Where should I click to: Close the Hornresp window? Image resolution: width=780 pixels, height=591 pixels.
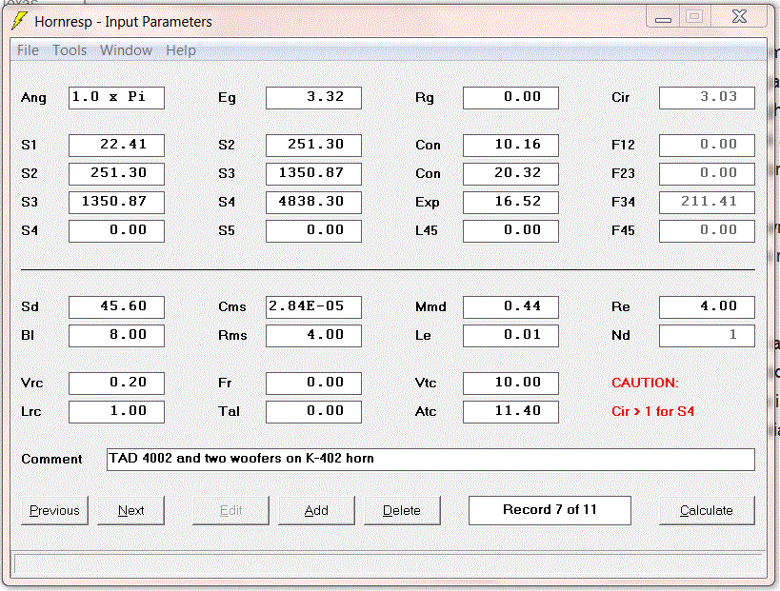(739, 17)
